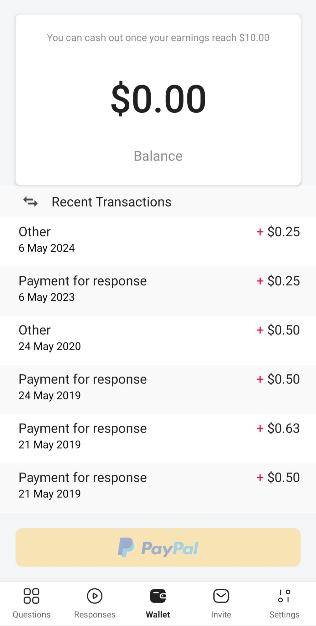Open the Other transaction from 6 May 2024
The image size is (316, 626).
158,240
